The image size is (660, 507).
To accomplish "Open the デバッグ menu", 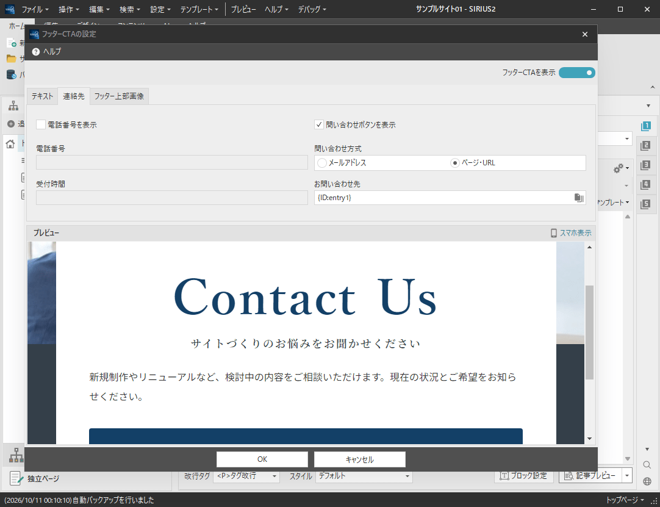I will coord(312,9).
